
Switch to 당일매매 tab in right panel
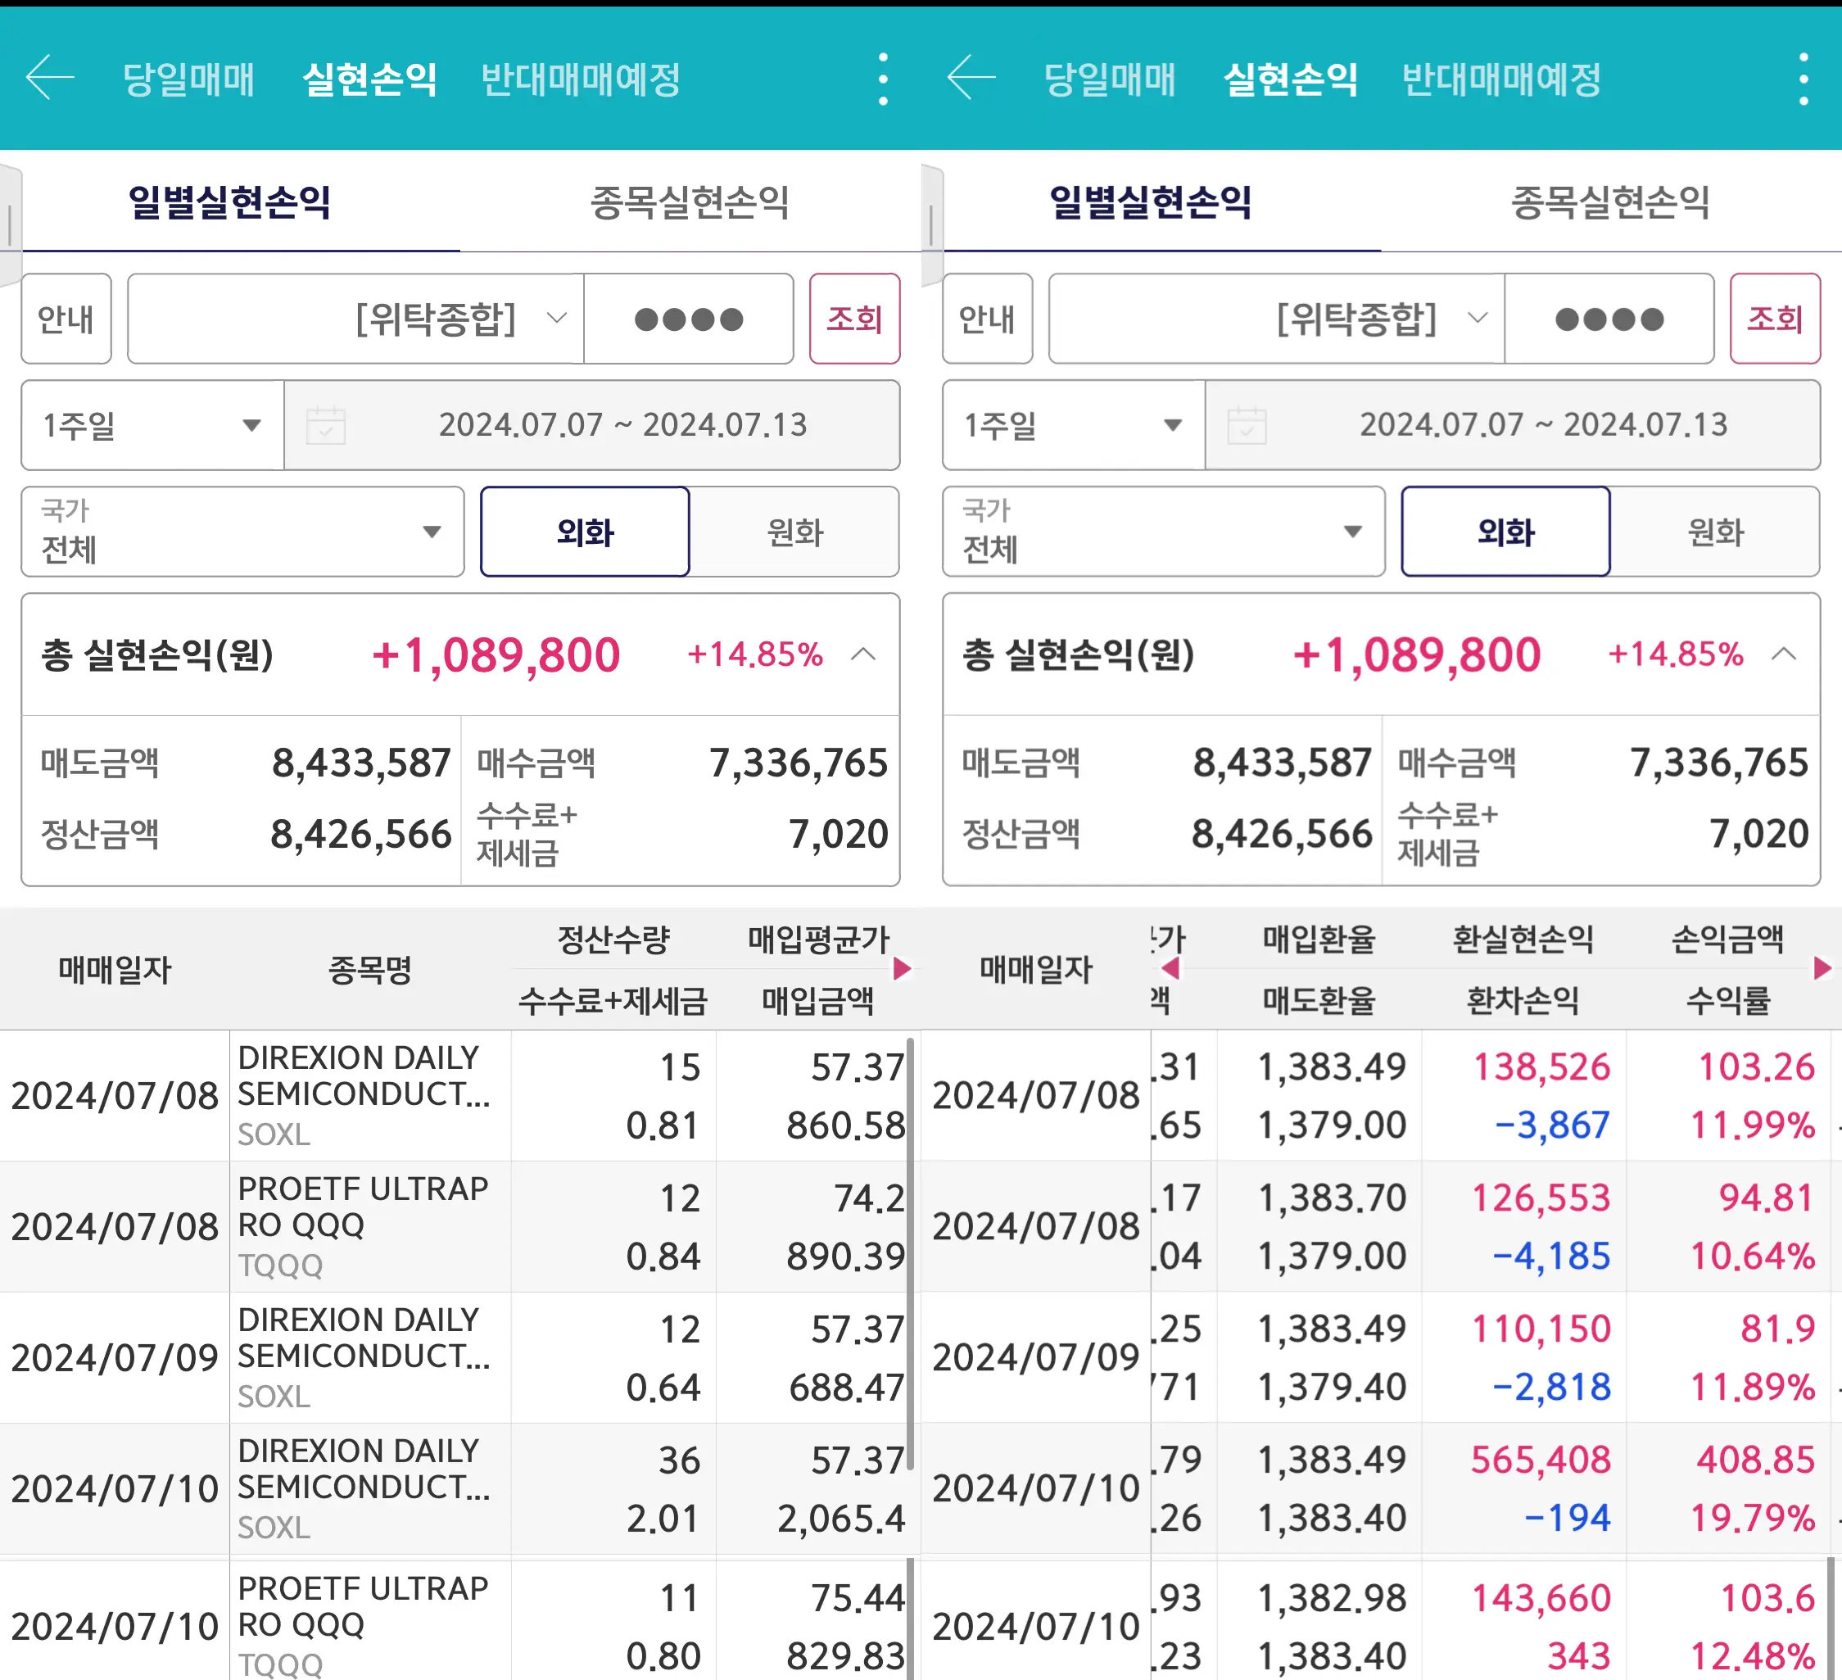click(1109, 79)
